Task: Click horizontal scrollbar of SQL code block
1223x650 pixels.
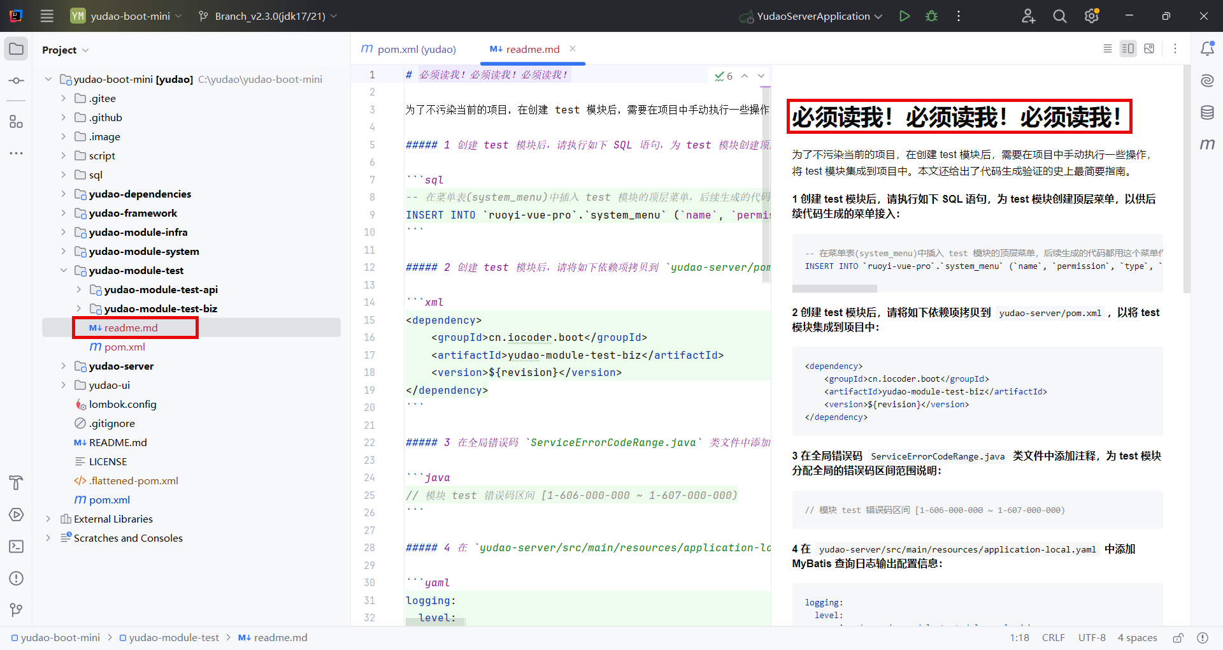Action: 834,289
